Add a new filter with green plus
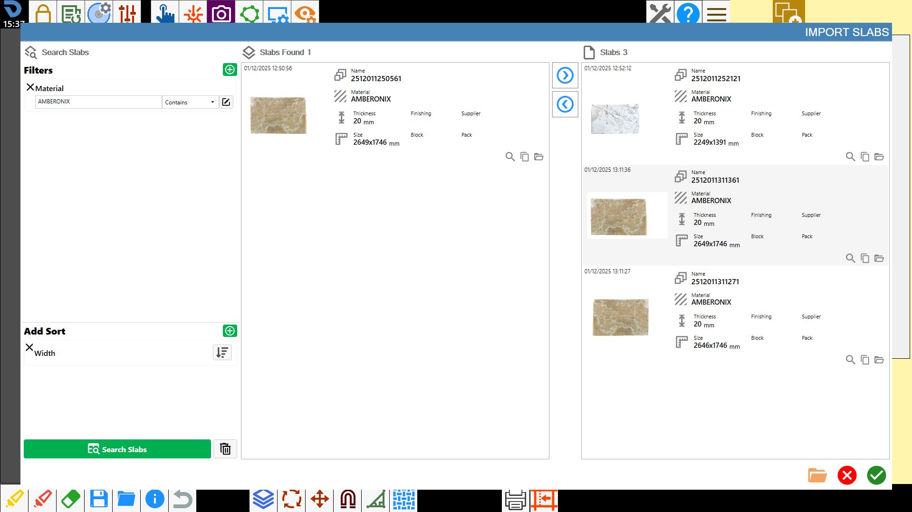The width and height of the screenshot is (912, 512). coord(230,70)
